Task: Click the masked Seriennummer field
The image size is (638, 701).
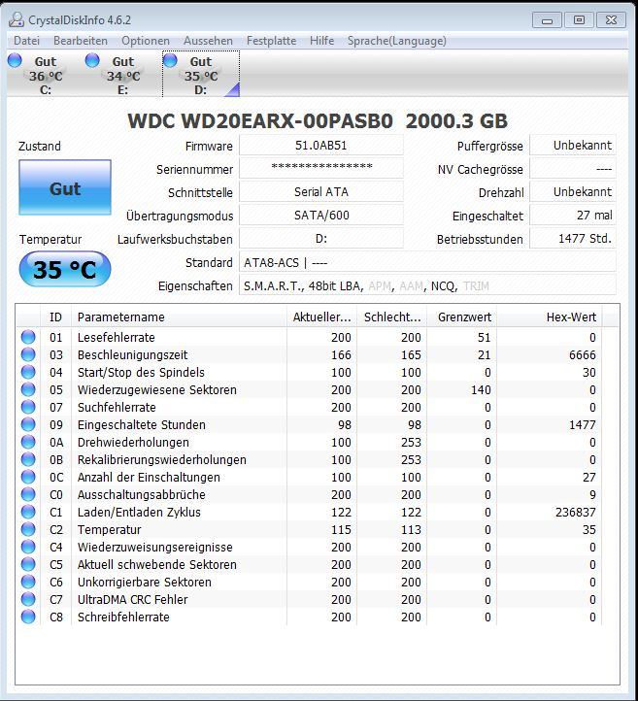Action: coord(321,169)
